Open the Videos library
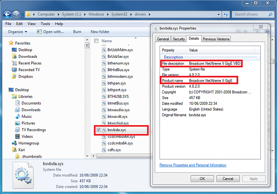The image size is (277, 194). point(27,137)
